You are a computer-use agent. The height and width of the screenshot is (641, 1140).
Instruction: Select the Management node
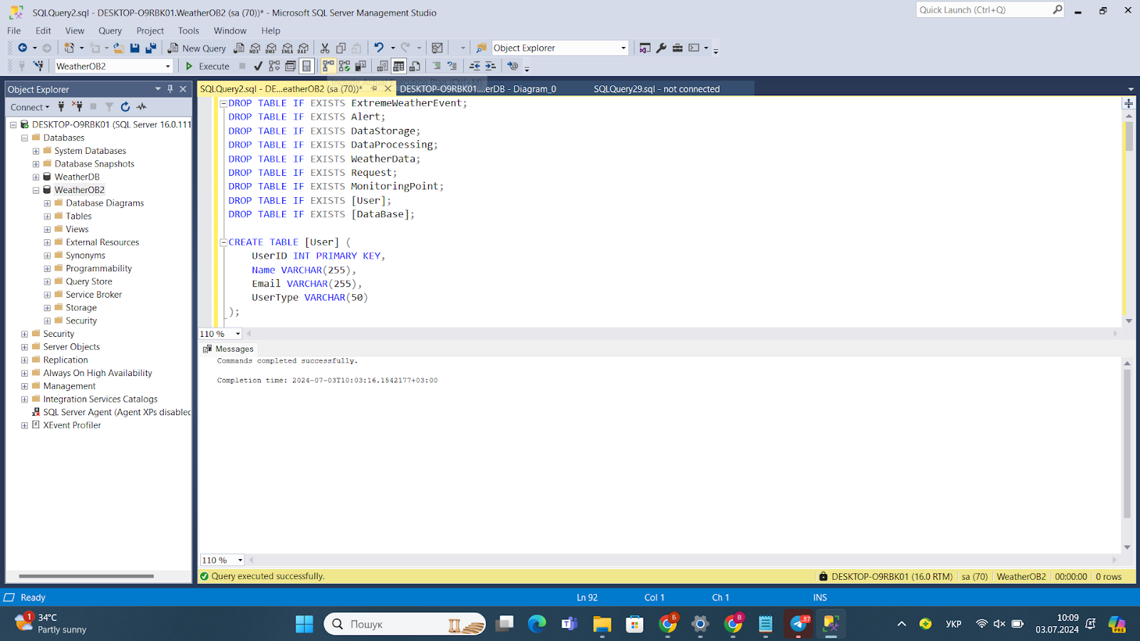[69, 386]
